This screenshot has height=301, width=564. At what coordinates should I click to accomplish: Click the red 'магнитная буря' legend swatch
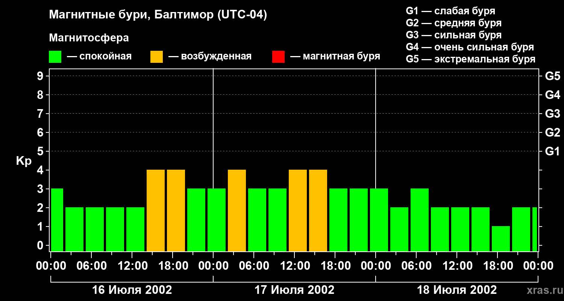point(278,57)
